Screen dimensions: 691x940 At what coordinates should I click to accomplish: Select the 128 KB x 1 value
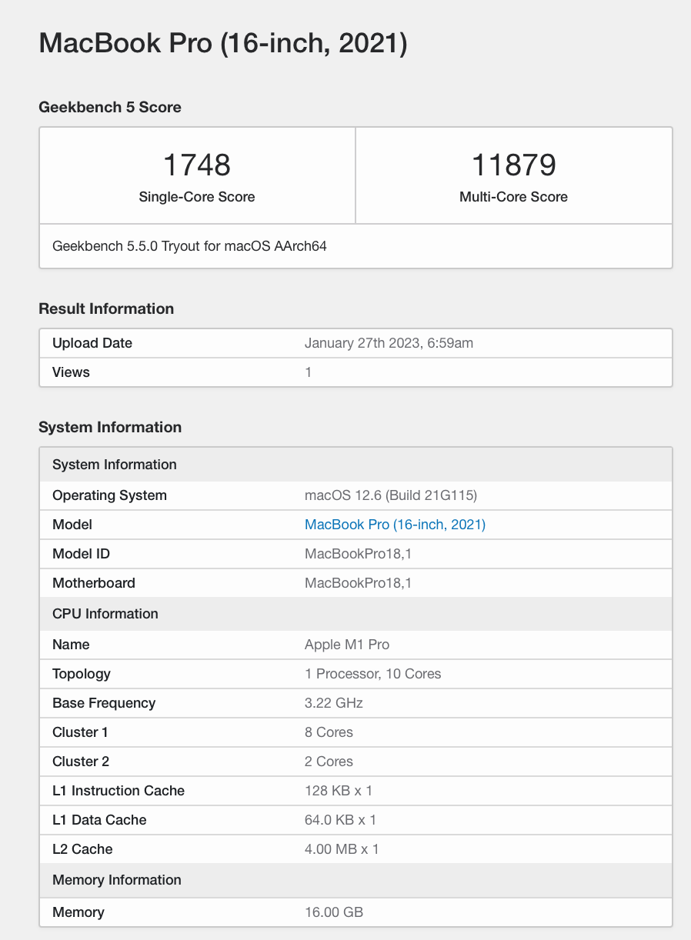(339, 791)
